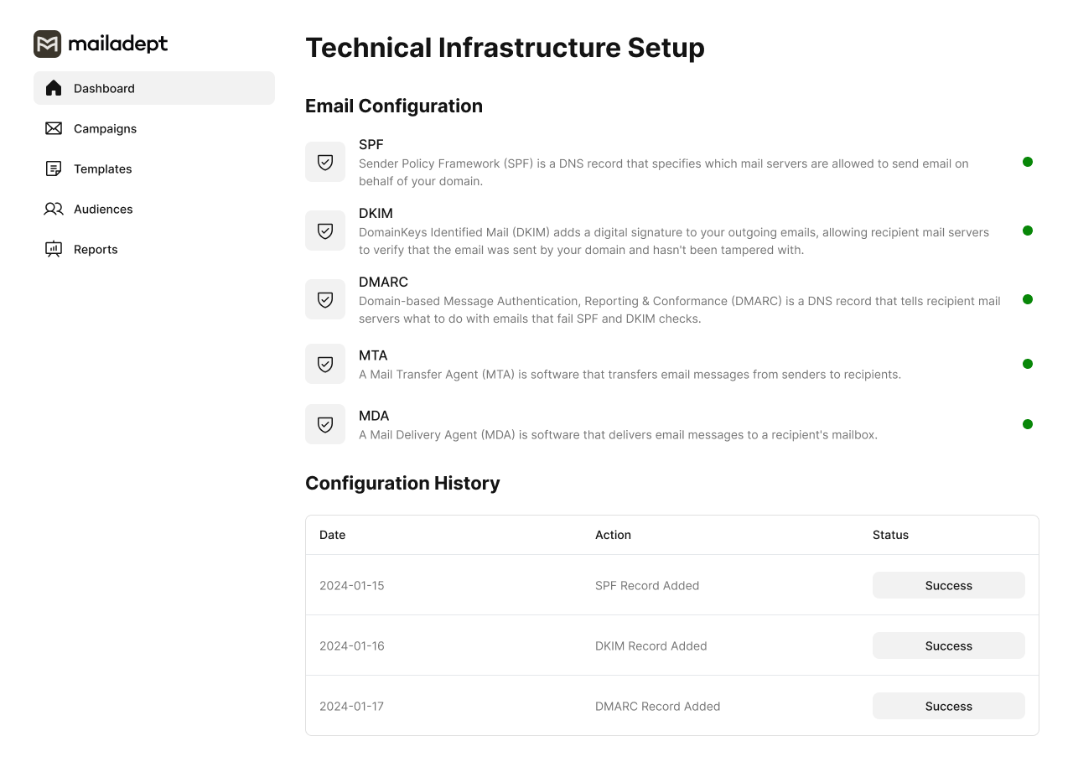Image resolution: width=1073 pixels, height=762 pixels.
Task: Click the Status column header
Action: coord(890,535)
